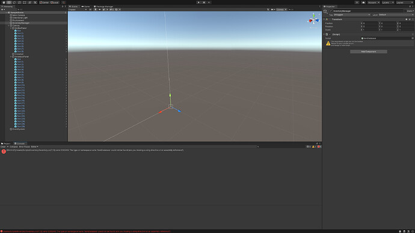
Task: Click the Pause button
Action: click(204, 2)
